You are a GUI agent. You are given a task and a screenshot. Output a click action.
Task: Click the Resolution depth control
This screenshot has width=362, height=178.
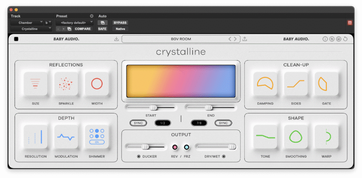click(x=36, y=137)
